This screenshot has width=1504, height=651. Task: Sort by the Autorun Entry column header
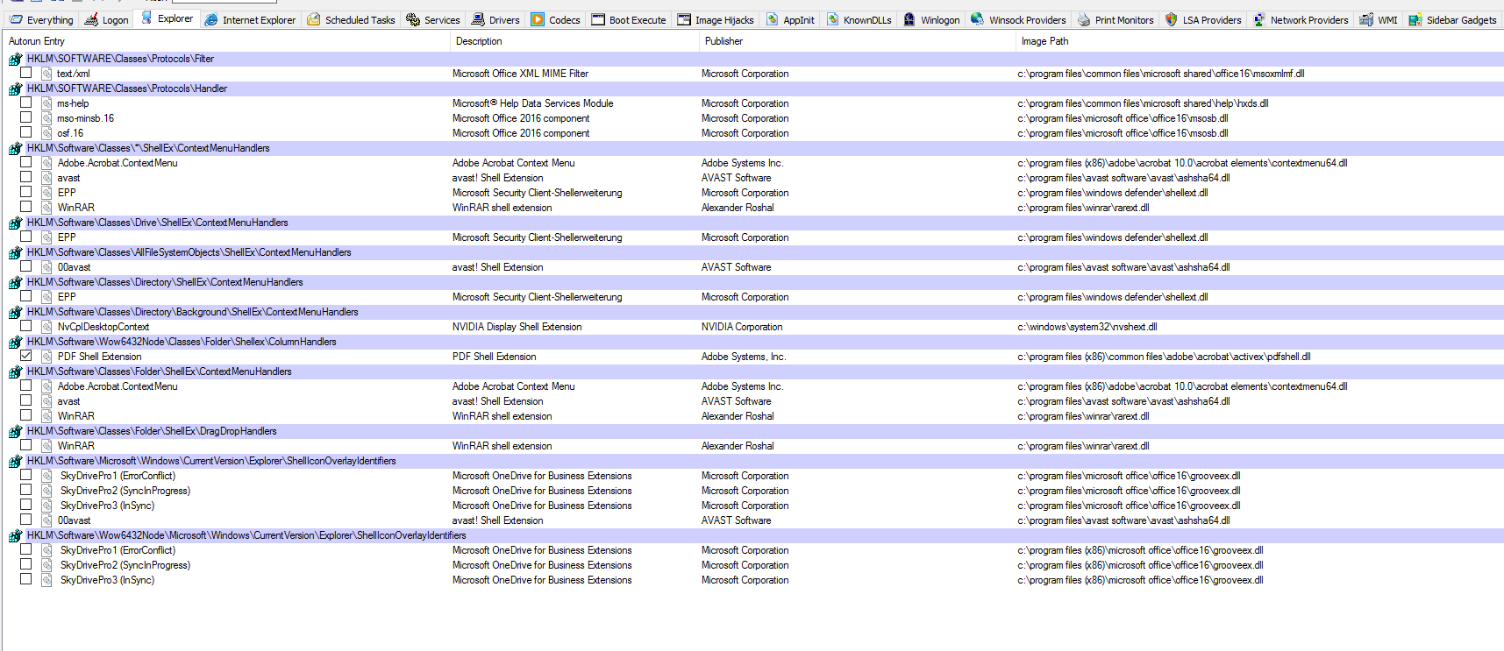[x=226, y=41]
